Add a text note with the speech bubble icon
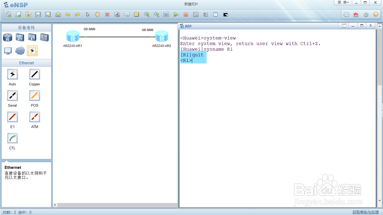Viewport: 383px width, 215px height. 127,14
